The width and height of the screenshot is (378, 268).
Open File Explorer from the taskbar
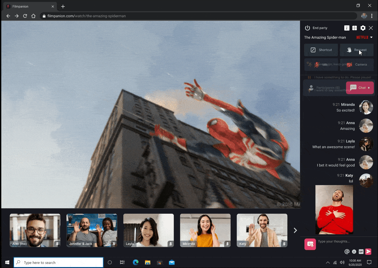click(147, 262)
